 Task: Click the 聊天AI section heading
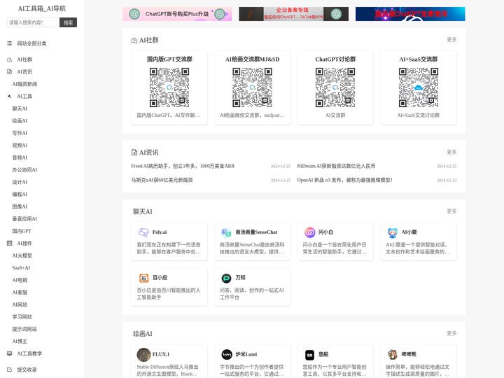pos(143,211)
